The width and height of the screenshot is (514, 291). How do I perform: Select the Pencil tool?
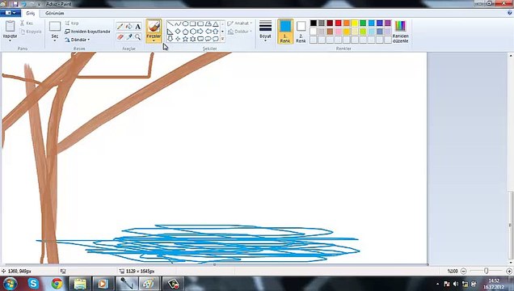point(120,27)
